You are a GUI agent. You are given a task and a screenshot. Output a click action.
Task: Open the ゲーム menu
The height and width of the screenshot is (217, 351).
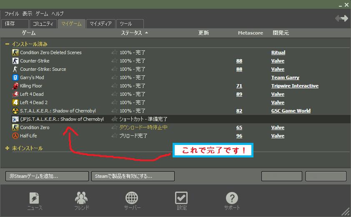tap(42, 14)
